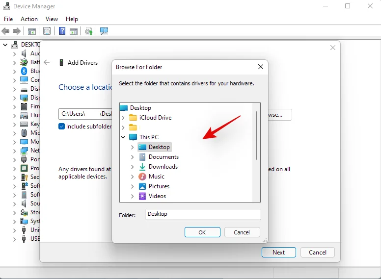The height and width of the screenshot is (279, 381).
Task: Click the Properties icon in Device Manager toolbar
Action: point(47,31)
